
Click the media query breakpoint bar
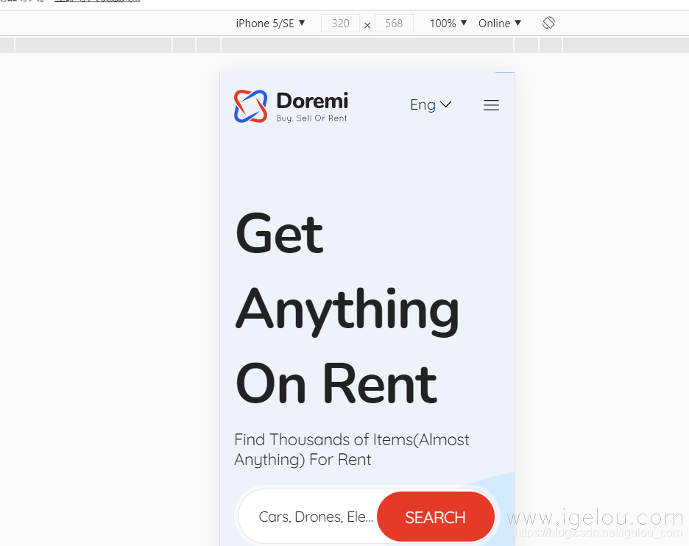point(344,44)
